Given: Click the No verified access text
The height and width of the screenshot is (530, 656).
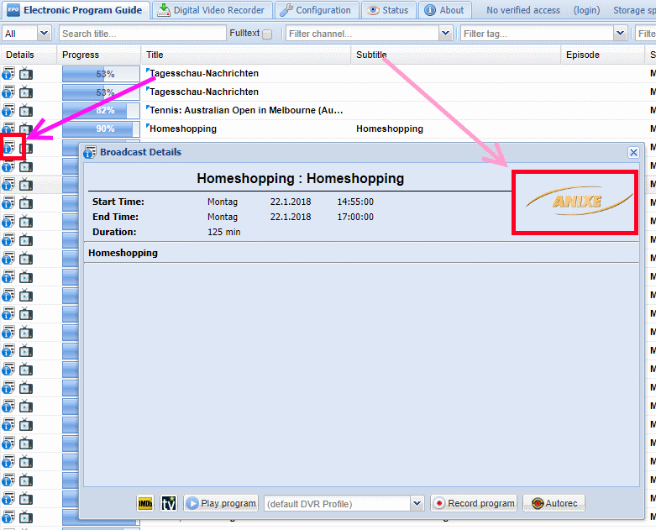Looking at the screenshot, I should coord(523,10).
